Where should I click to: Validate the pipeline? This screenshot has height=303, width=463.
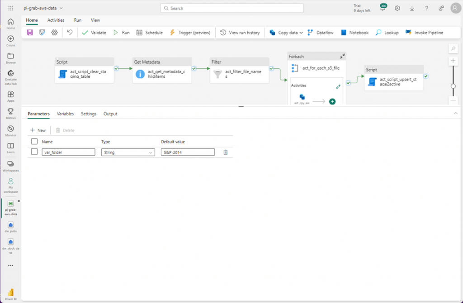click(94, 33)
